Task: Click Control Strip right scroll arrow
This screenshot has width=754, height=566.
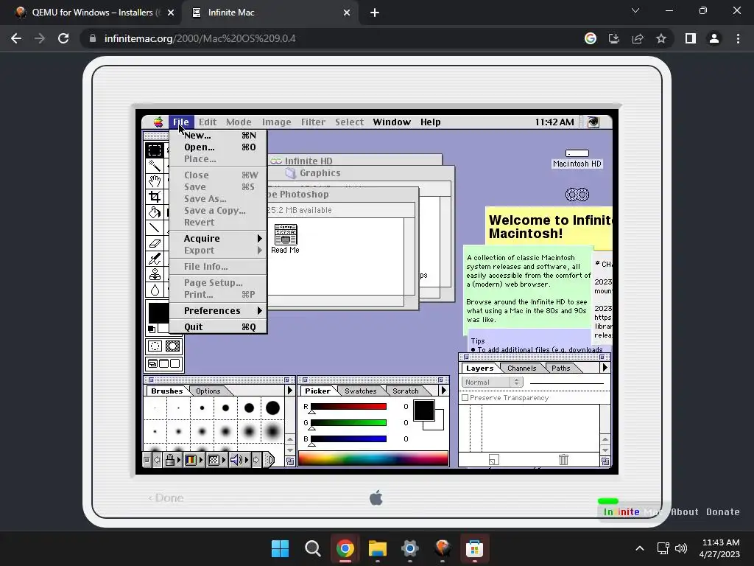Action: click(x=256, y=460)
